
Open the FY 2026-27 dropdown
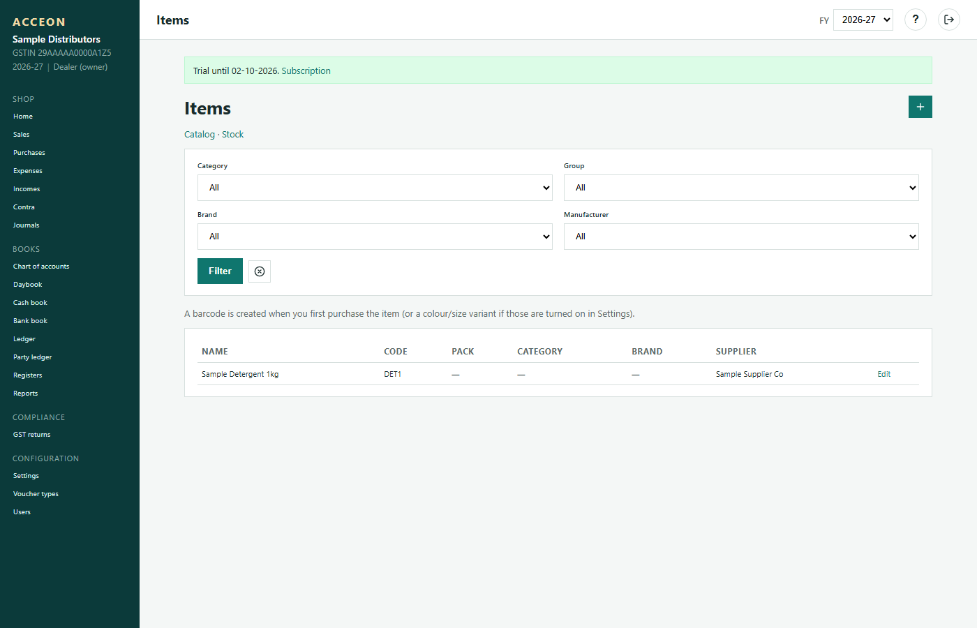click(x=863, y=20)
